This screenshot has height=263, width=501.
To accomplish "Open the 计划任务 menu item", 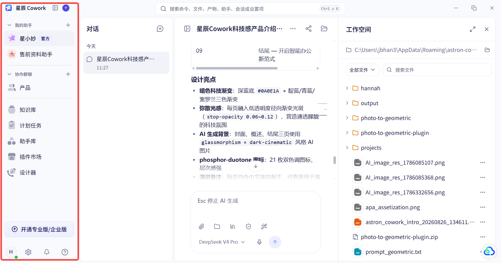I will 39,125.
